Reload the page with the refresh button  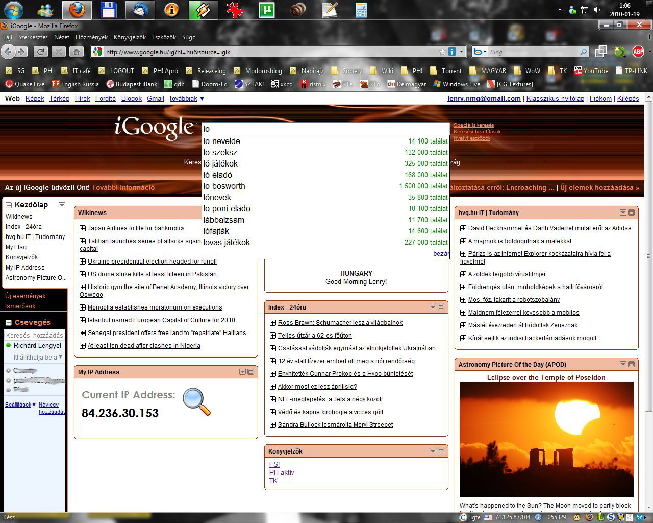tap(40, 52)
